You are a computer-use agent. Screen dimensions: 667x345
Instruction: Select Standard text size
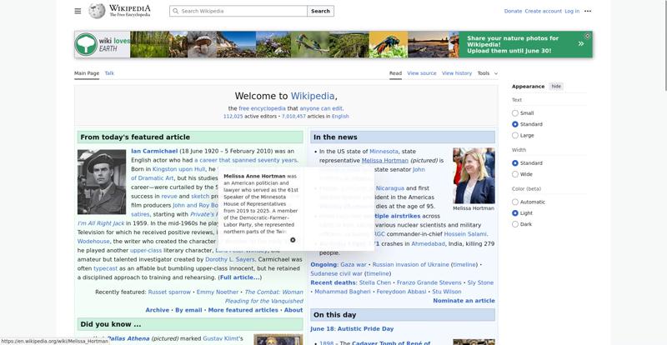pos(514,124)
